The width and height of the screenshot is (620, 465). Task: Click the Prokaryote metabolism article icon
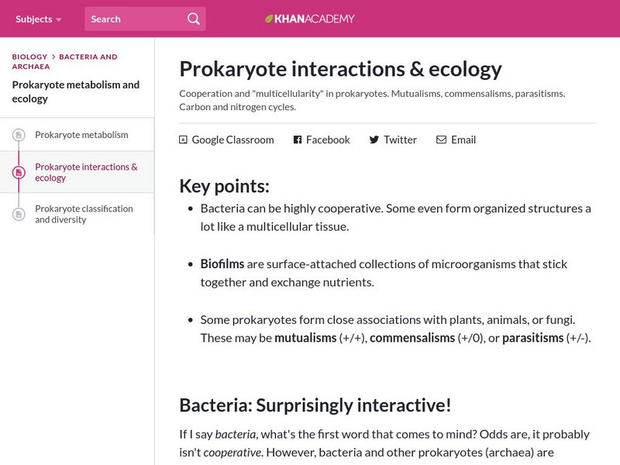click(19, 136)
